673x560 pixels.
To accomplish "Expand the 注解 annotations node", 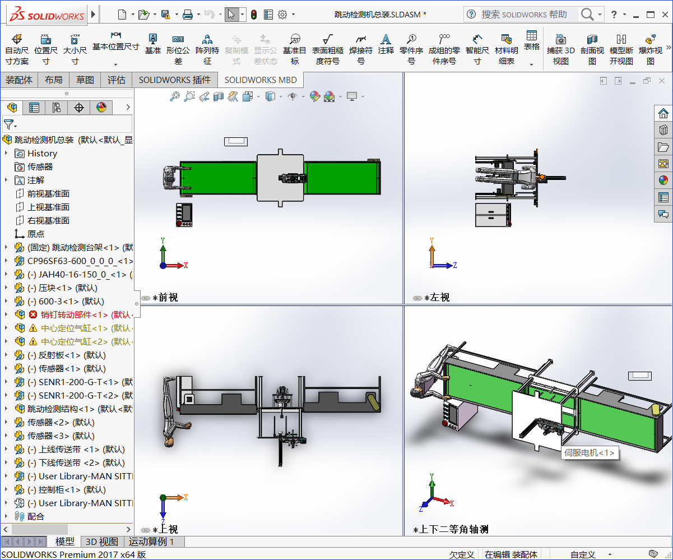I will [x=6, y=180].
